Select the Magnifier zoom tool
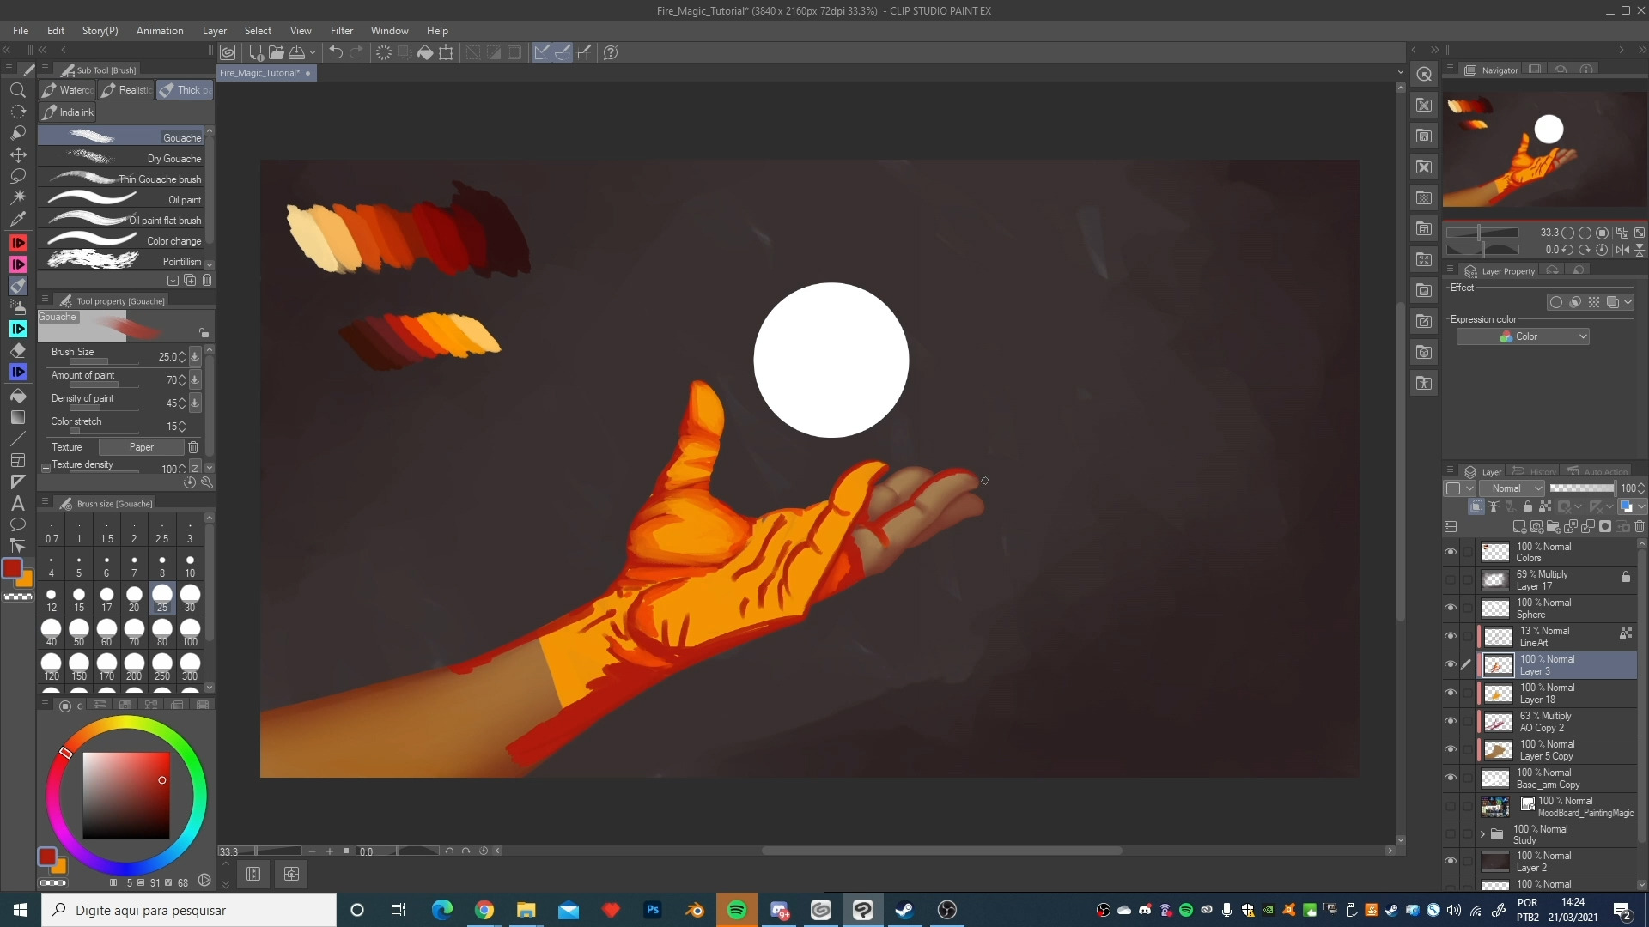The height and width of the screenshot is (927, 1649). pyautogui.click(x=18, y=90)
